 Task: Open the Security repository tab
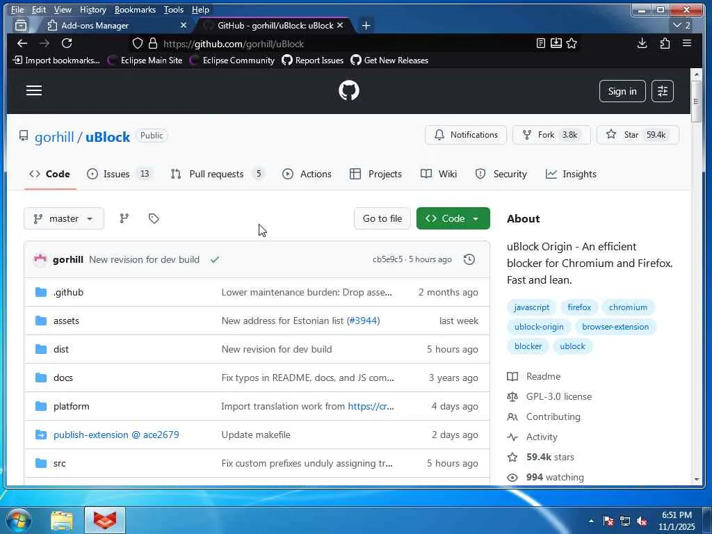[x=501, y=174]
